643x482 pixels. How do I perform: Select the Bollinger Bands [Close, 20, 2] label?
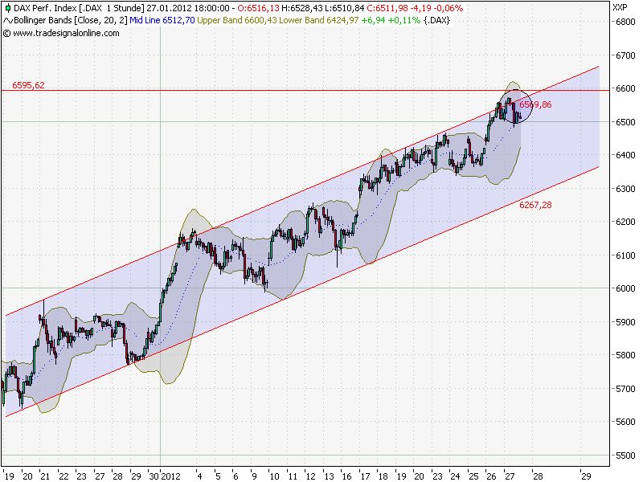click(71, 21)
